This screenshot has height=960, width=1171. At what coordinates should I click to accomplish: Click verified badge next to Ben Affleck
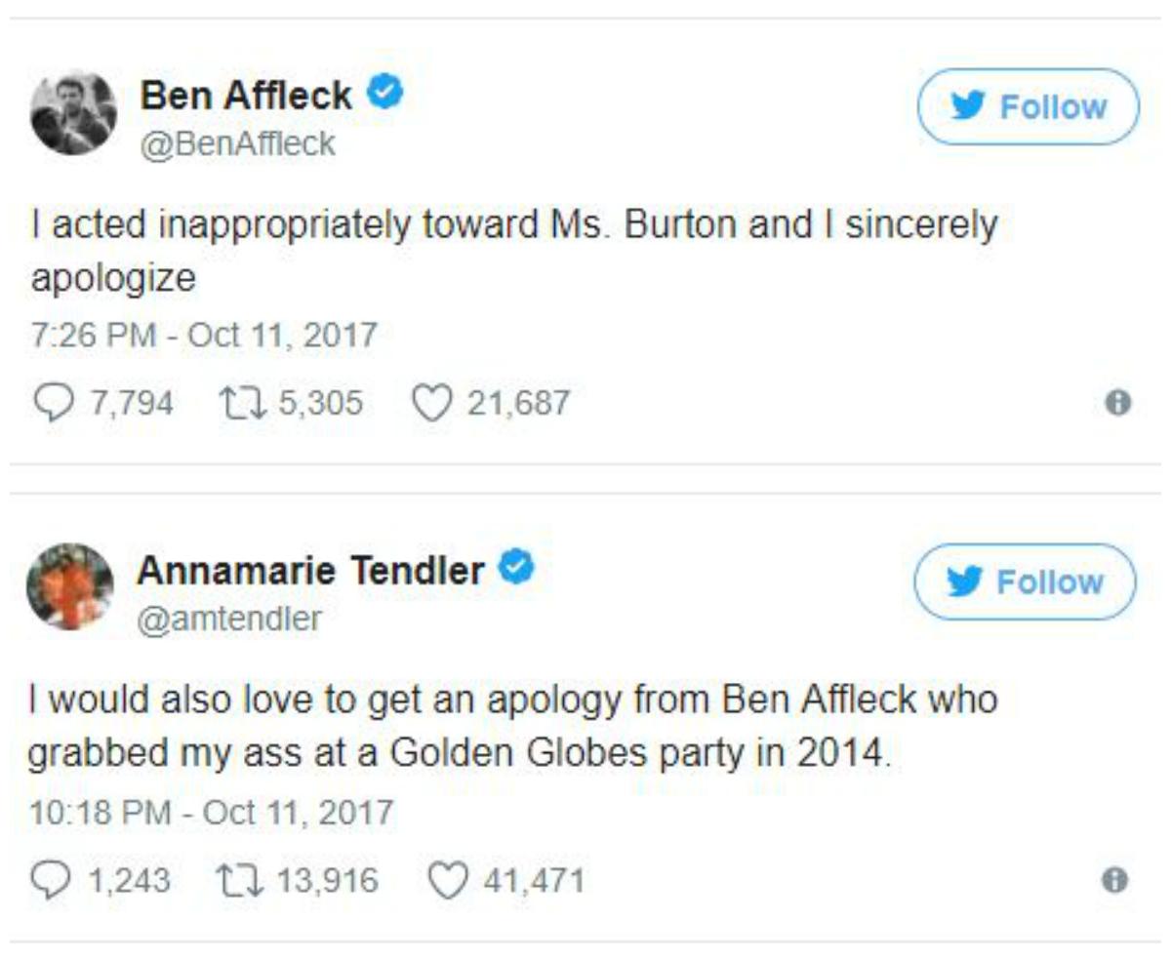click(385, 93)
